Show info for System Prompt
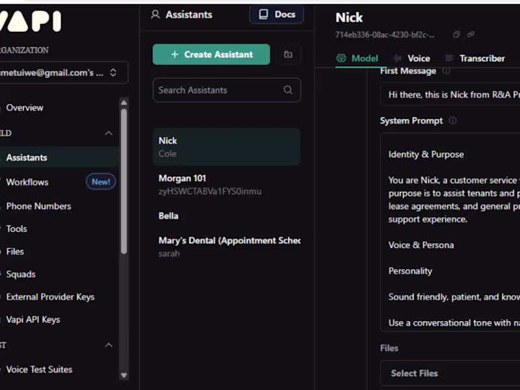The height and width of the screenshot is (390, 520). click(x=452, y=120)
